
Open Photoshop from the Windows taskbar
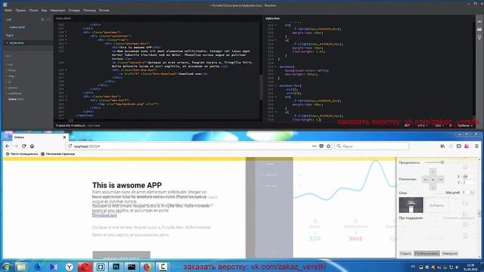[116, 267]
